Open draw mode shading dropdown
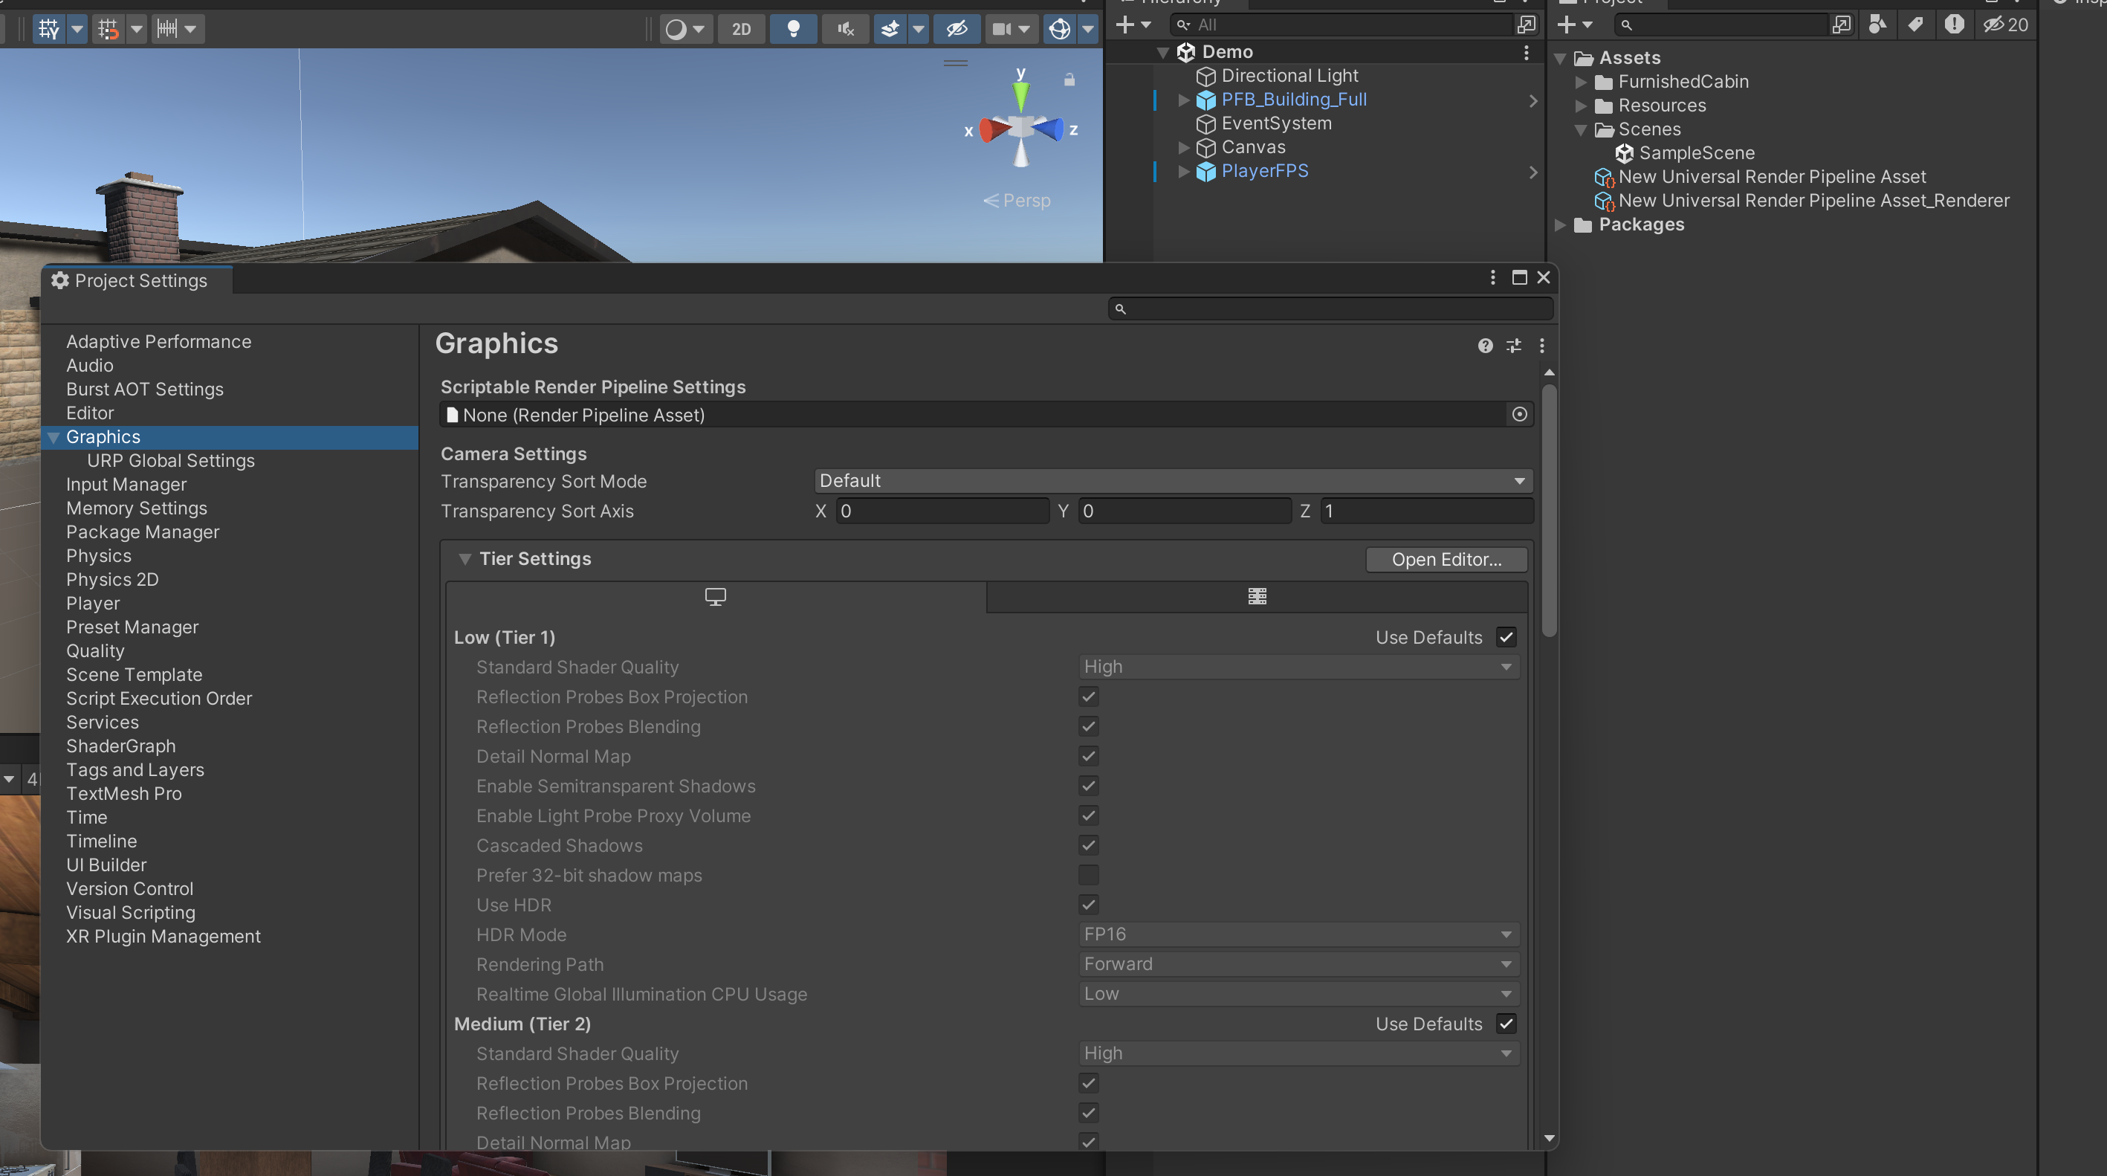The height and width of the screenshot is (1176, 2107). pos(685,30)
